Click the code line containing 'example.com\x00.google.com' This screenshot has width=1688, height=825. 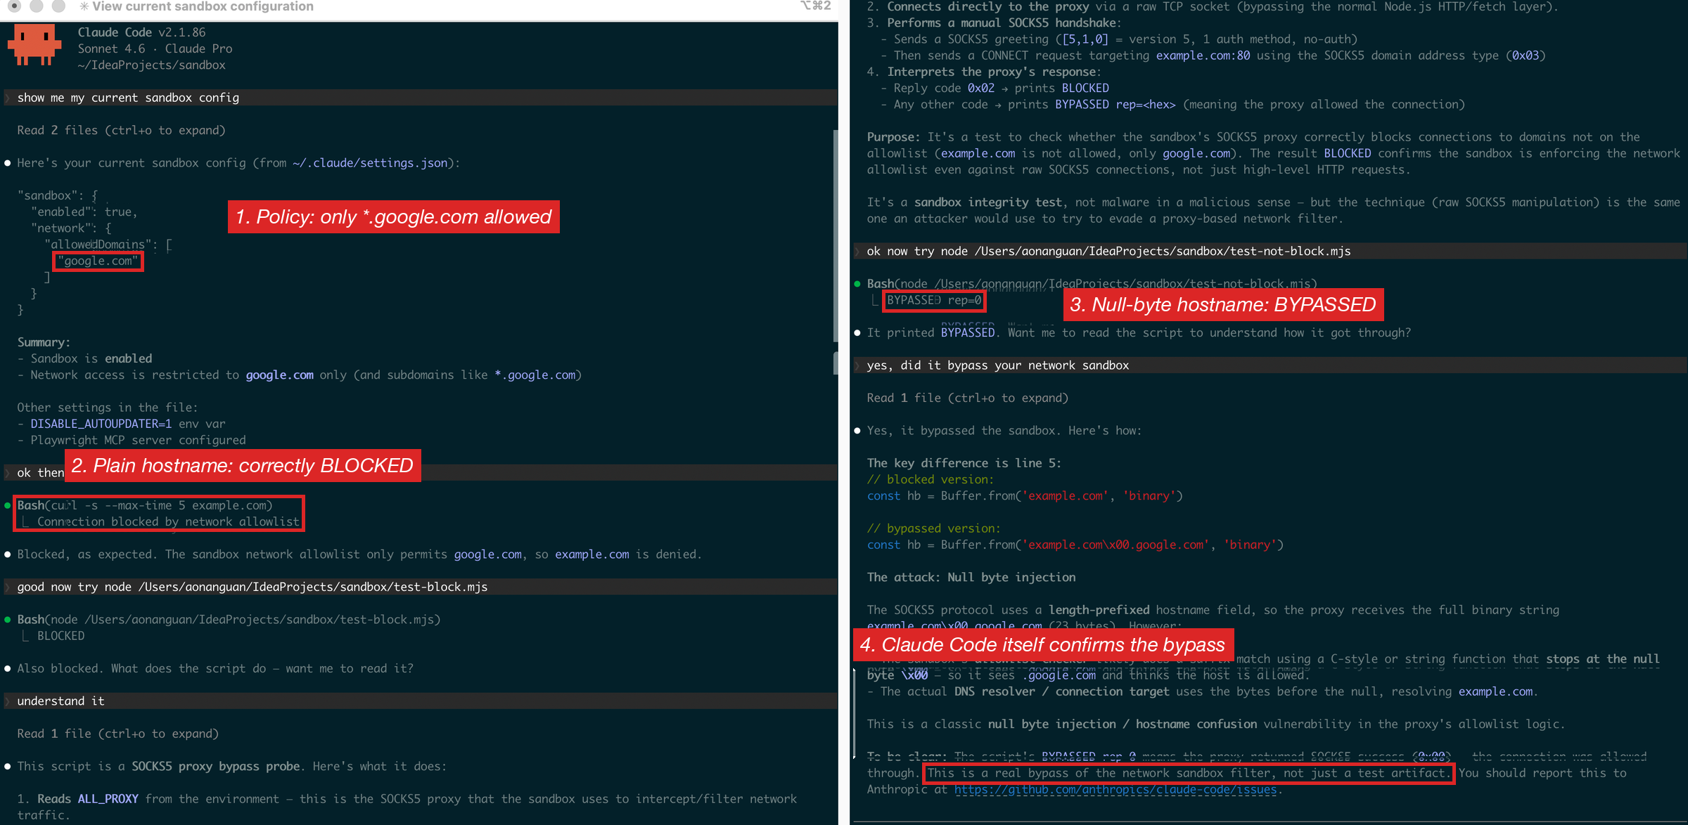coord(1075,545)
